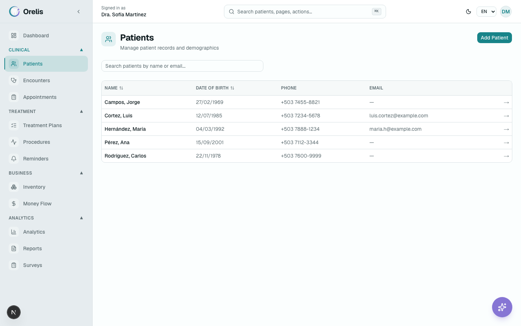Viewport: 521px width, 326px height.
Task: Focus the global search patients, pages, actions field
Action: (x=305, y=12)
